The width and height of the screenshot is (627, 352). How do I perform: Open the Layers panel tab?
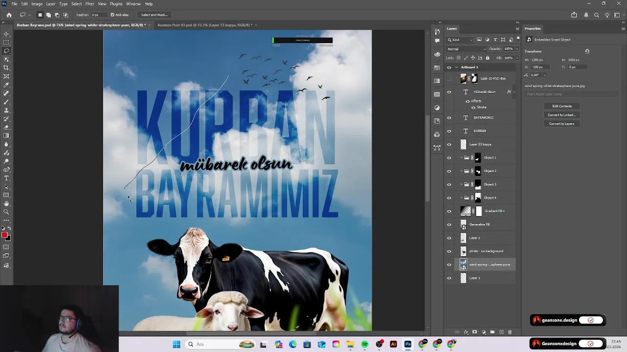pos(452,28)
